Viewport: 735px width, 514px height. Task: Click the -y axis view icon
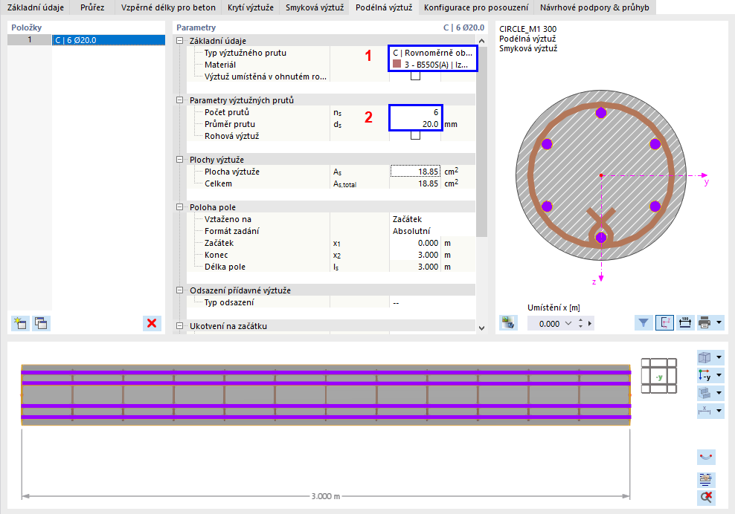tap(704, 375)
